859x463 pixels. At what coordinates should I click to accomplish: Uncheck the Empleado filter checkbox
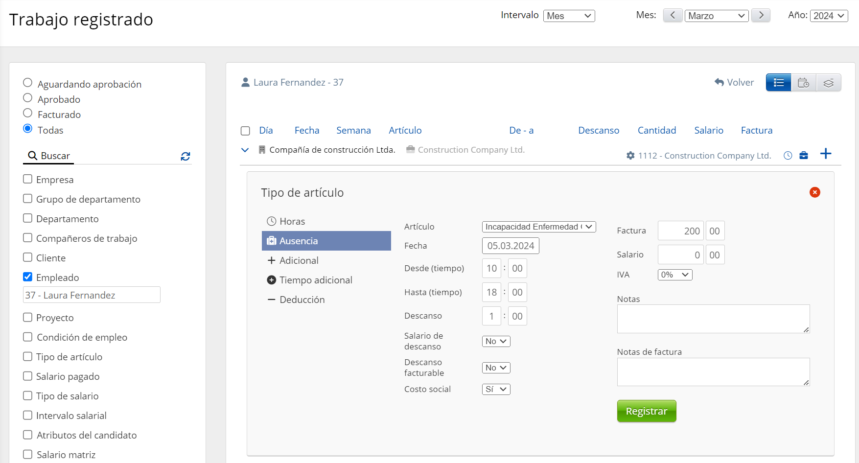(28, 277)
